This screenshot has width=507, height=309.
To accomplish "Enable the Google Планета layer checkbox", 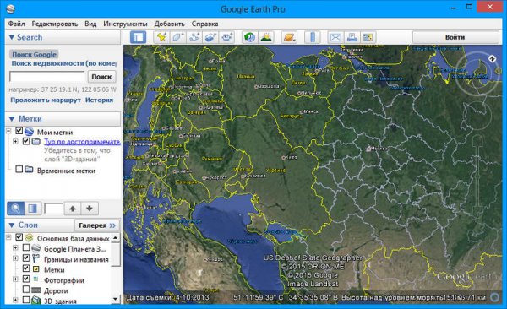I will [26, 247].
